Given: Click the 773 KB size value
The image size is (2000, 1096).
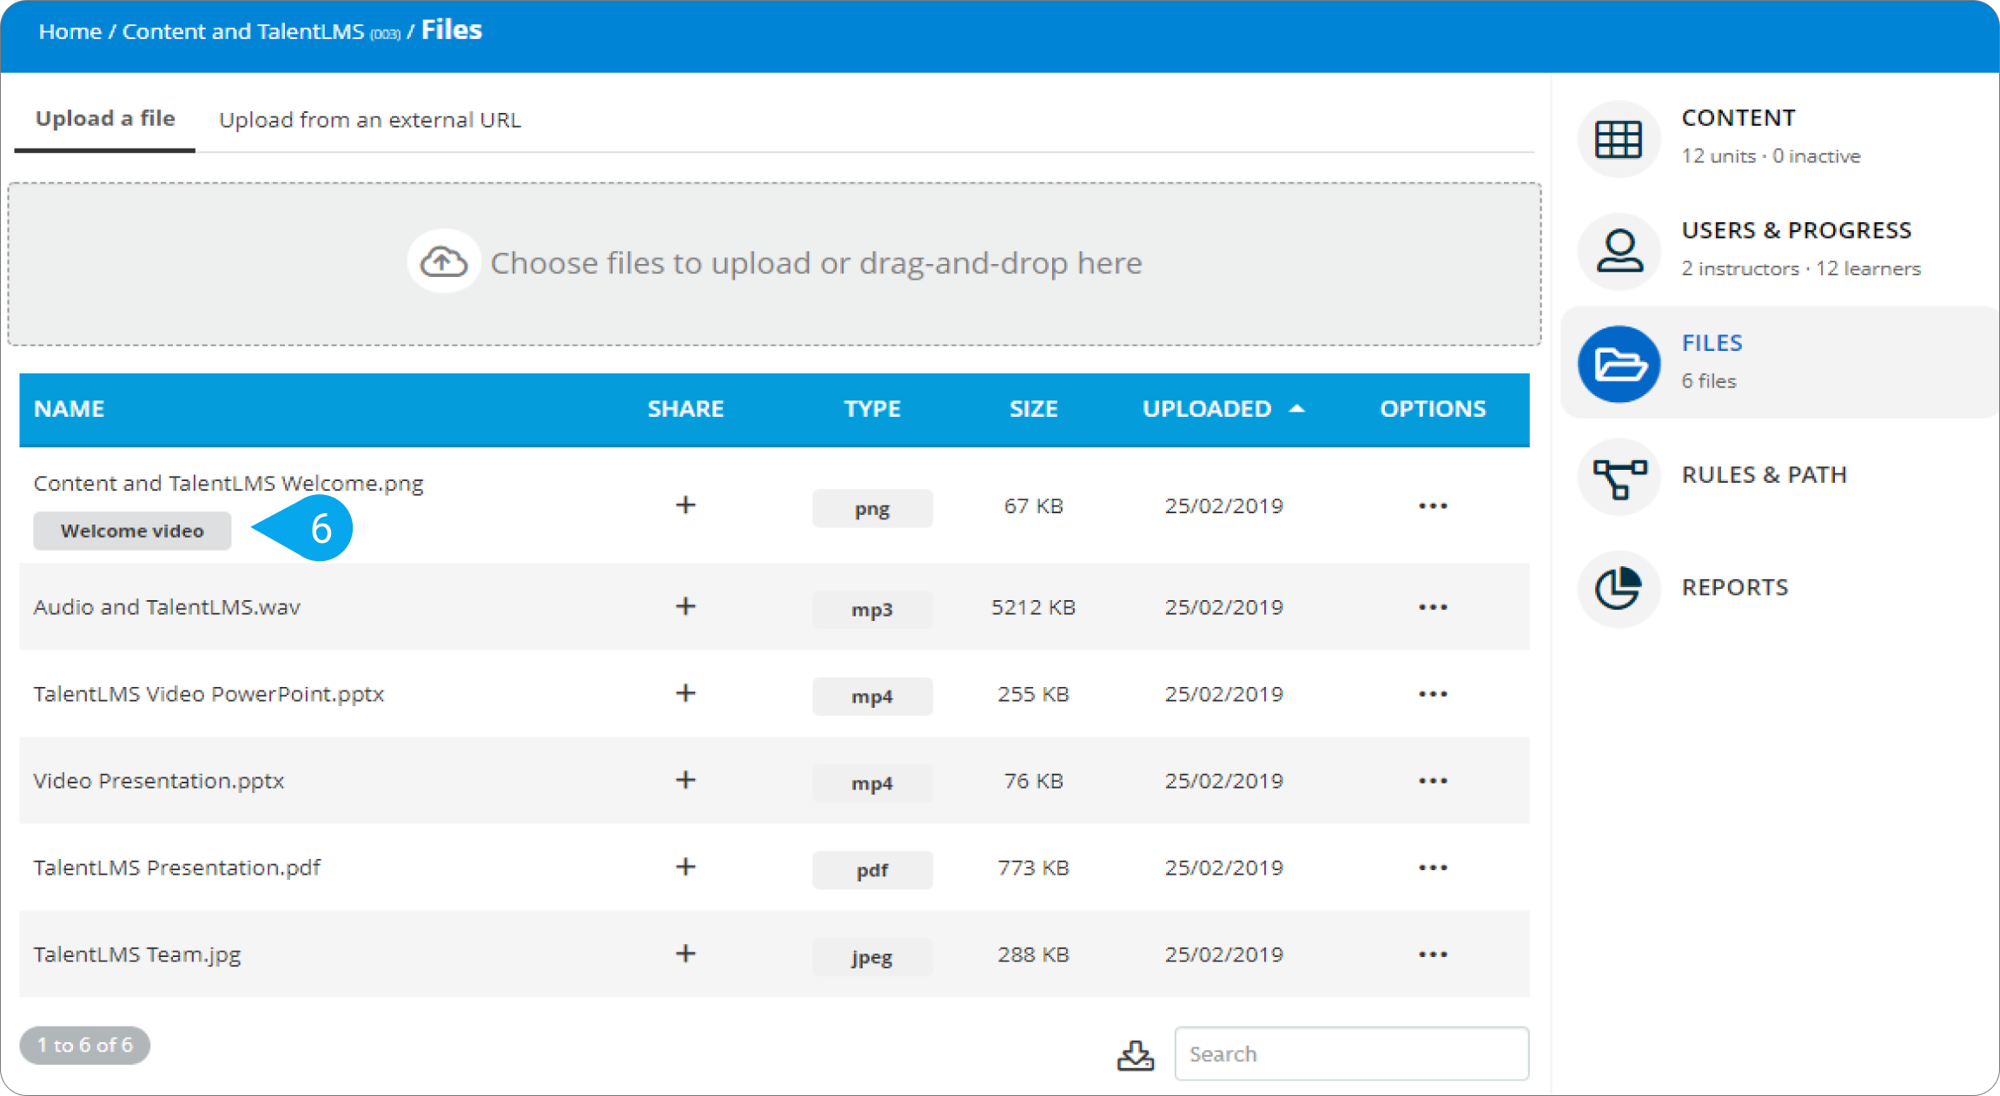Looking at the screenshot, I should pyautogui.click(x=1033, y=868).
